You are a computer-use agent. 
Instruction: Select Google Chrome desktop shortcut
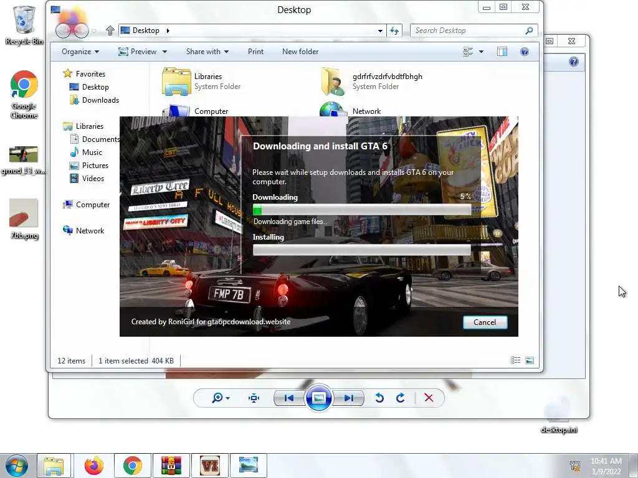click(24, 95)
